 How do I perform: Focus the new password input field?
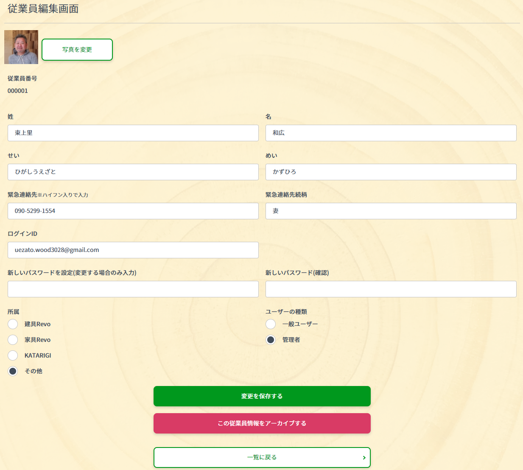click(x=133, y=289)
